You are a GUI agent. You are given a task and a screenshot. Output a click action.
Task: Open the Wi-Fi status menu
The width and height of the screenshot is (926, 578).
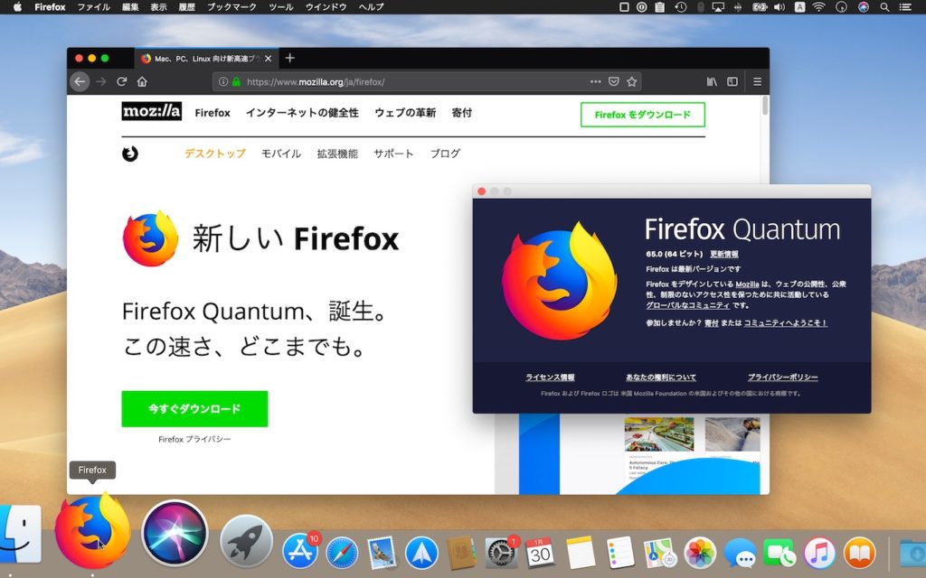point(818,7)
